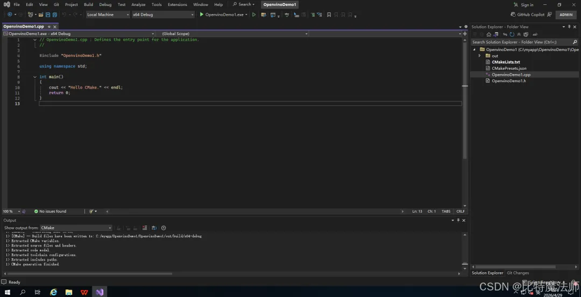581x297 pixels.
Task: Expand the out folder
Action: click(479, 56)
